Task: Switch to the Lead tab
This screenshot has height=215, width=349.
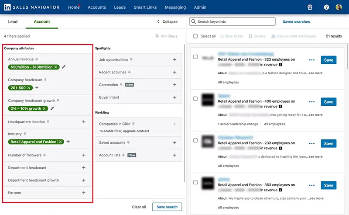Action: pos(13,22)
